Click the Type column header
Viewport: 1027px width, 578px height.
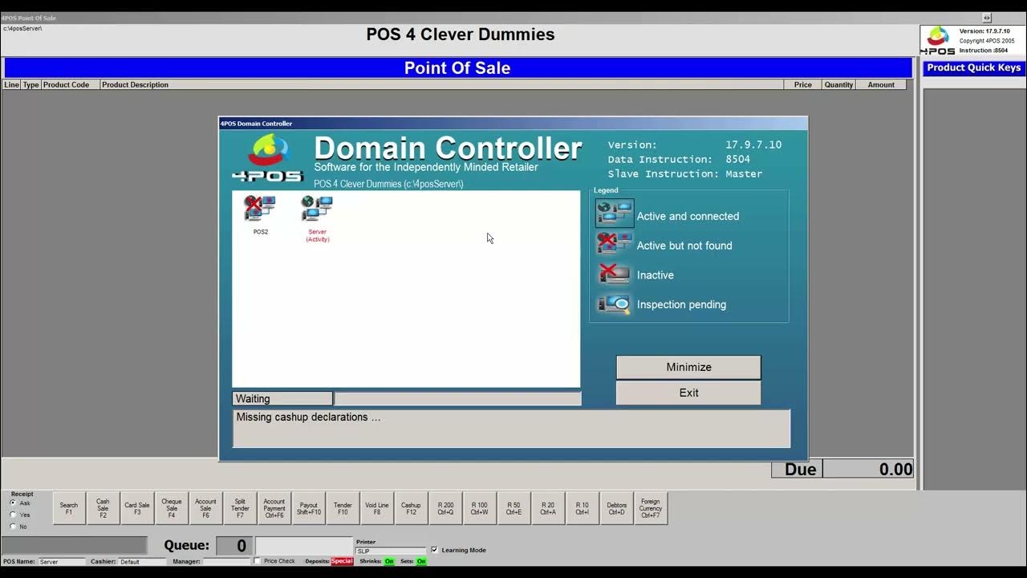pyautogui.click(x=31, y=84)
